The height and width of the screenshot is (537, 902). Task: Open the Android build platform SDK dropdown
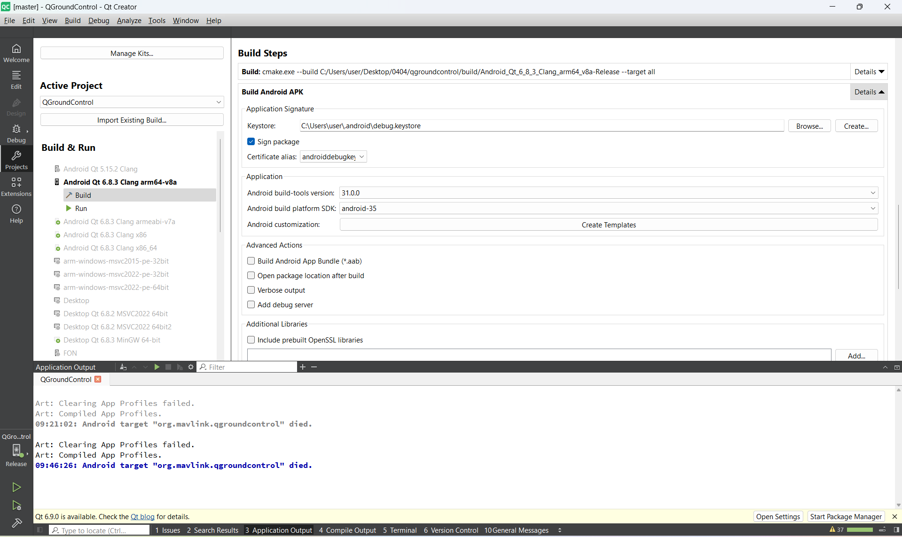(x=609, y=208)
